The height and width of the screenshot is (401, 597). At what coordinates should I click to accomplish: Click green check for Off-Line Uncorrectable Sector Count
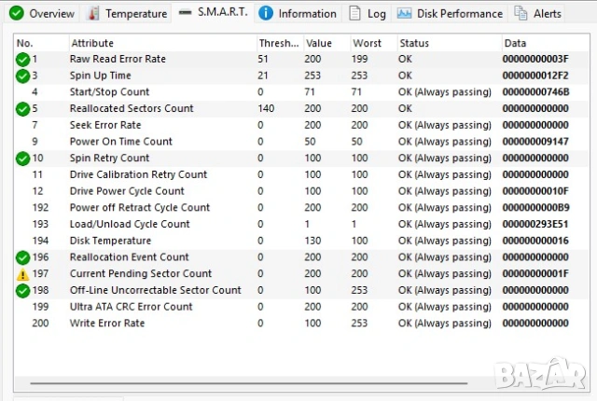coord(23,290)
